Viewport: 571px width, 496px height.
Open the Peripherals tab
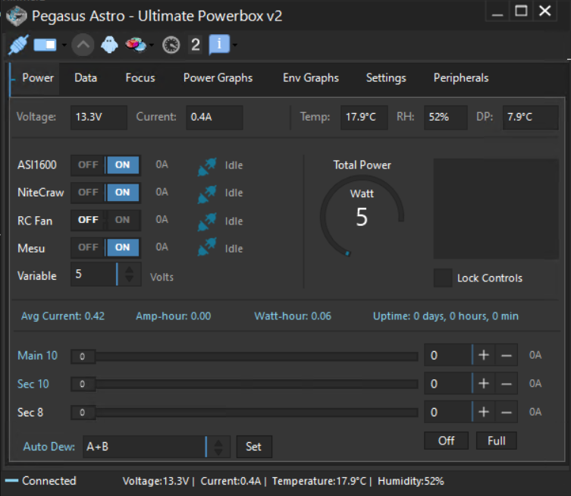tap(460, 77)
